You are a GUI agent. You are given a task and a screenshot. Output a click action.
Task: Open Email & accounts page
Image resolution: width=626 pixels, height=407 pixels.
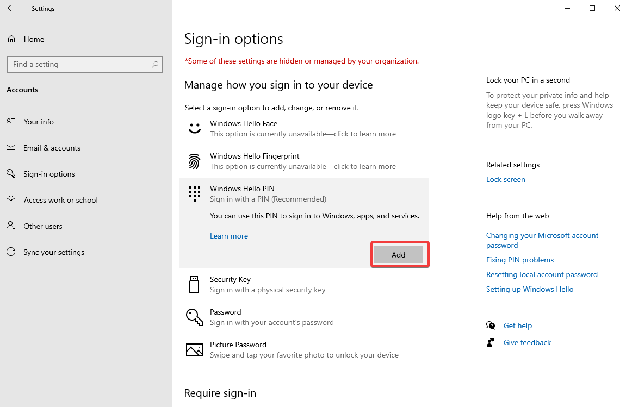click(52, 148)
